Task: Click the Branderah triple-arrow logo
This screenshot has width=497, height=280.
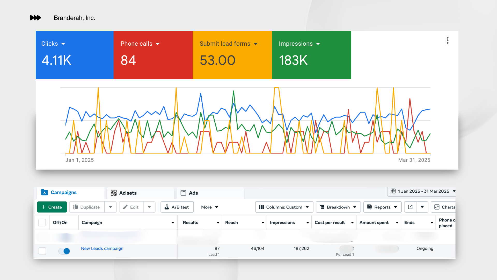Action: click(x=36, y=18)
